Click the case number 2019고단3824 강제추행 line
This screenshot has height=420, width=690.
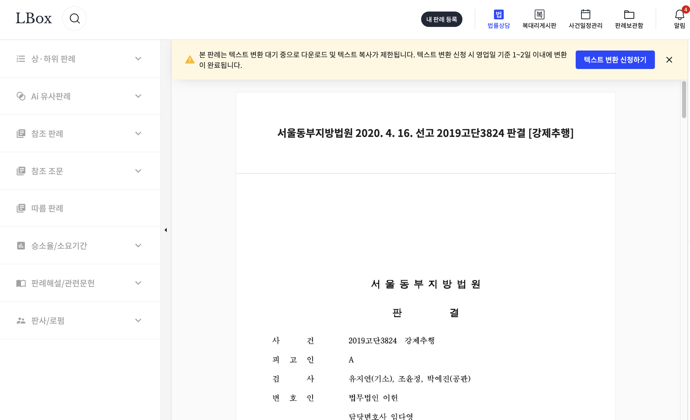pyautogui.click(x=391, y=341)
